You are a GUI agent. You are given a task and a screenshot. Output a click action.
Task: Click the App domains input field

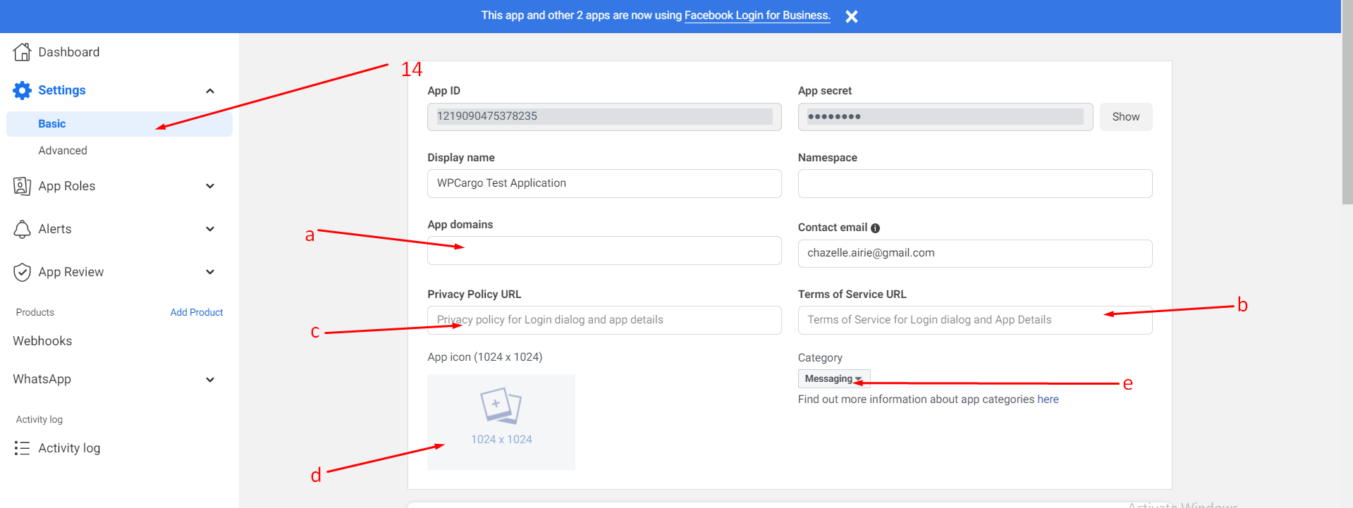[x=604, y=251]
